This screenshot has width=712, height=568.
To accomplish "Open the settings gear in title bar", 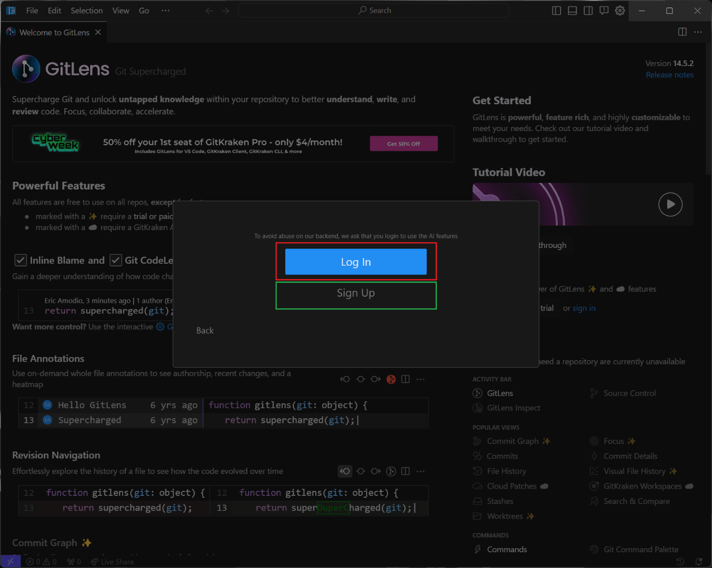I will [x=620, y=11].
